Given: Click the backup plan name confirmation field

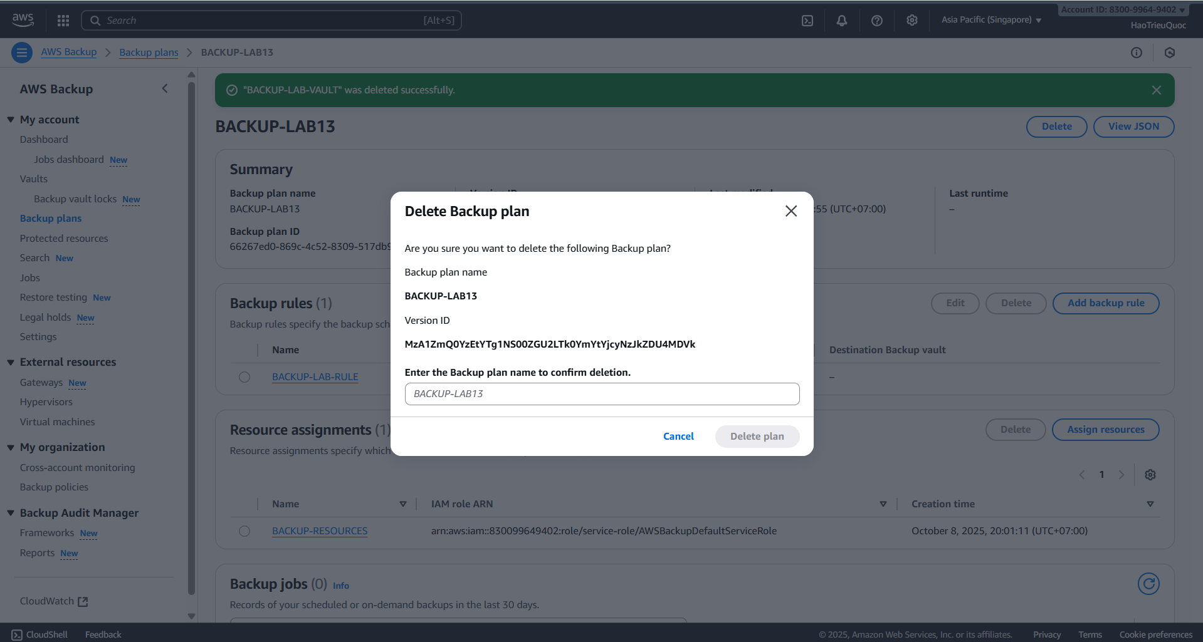Looking at the screenshot, I should coord(601,393).
